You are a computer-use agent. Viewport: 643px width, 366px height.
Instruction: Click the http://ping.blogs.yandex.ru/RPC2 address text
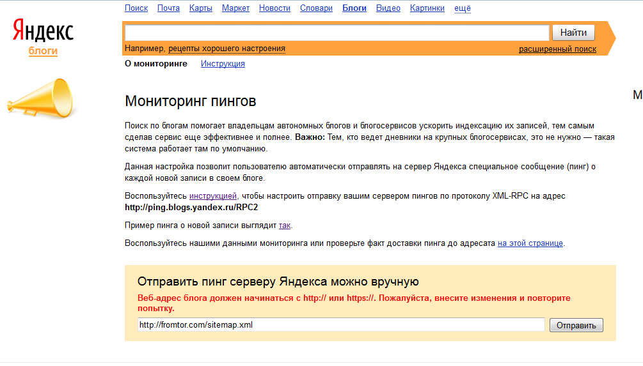(x=191, y=208)
